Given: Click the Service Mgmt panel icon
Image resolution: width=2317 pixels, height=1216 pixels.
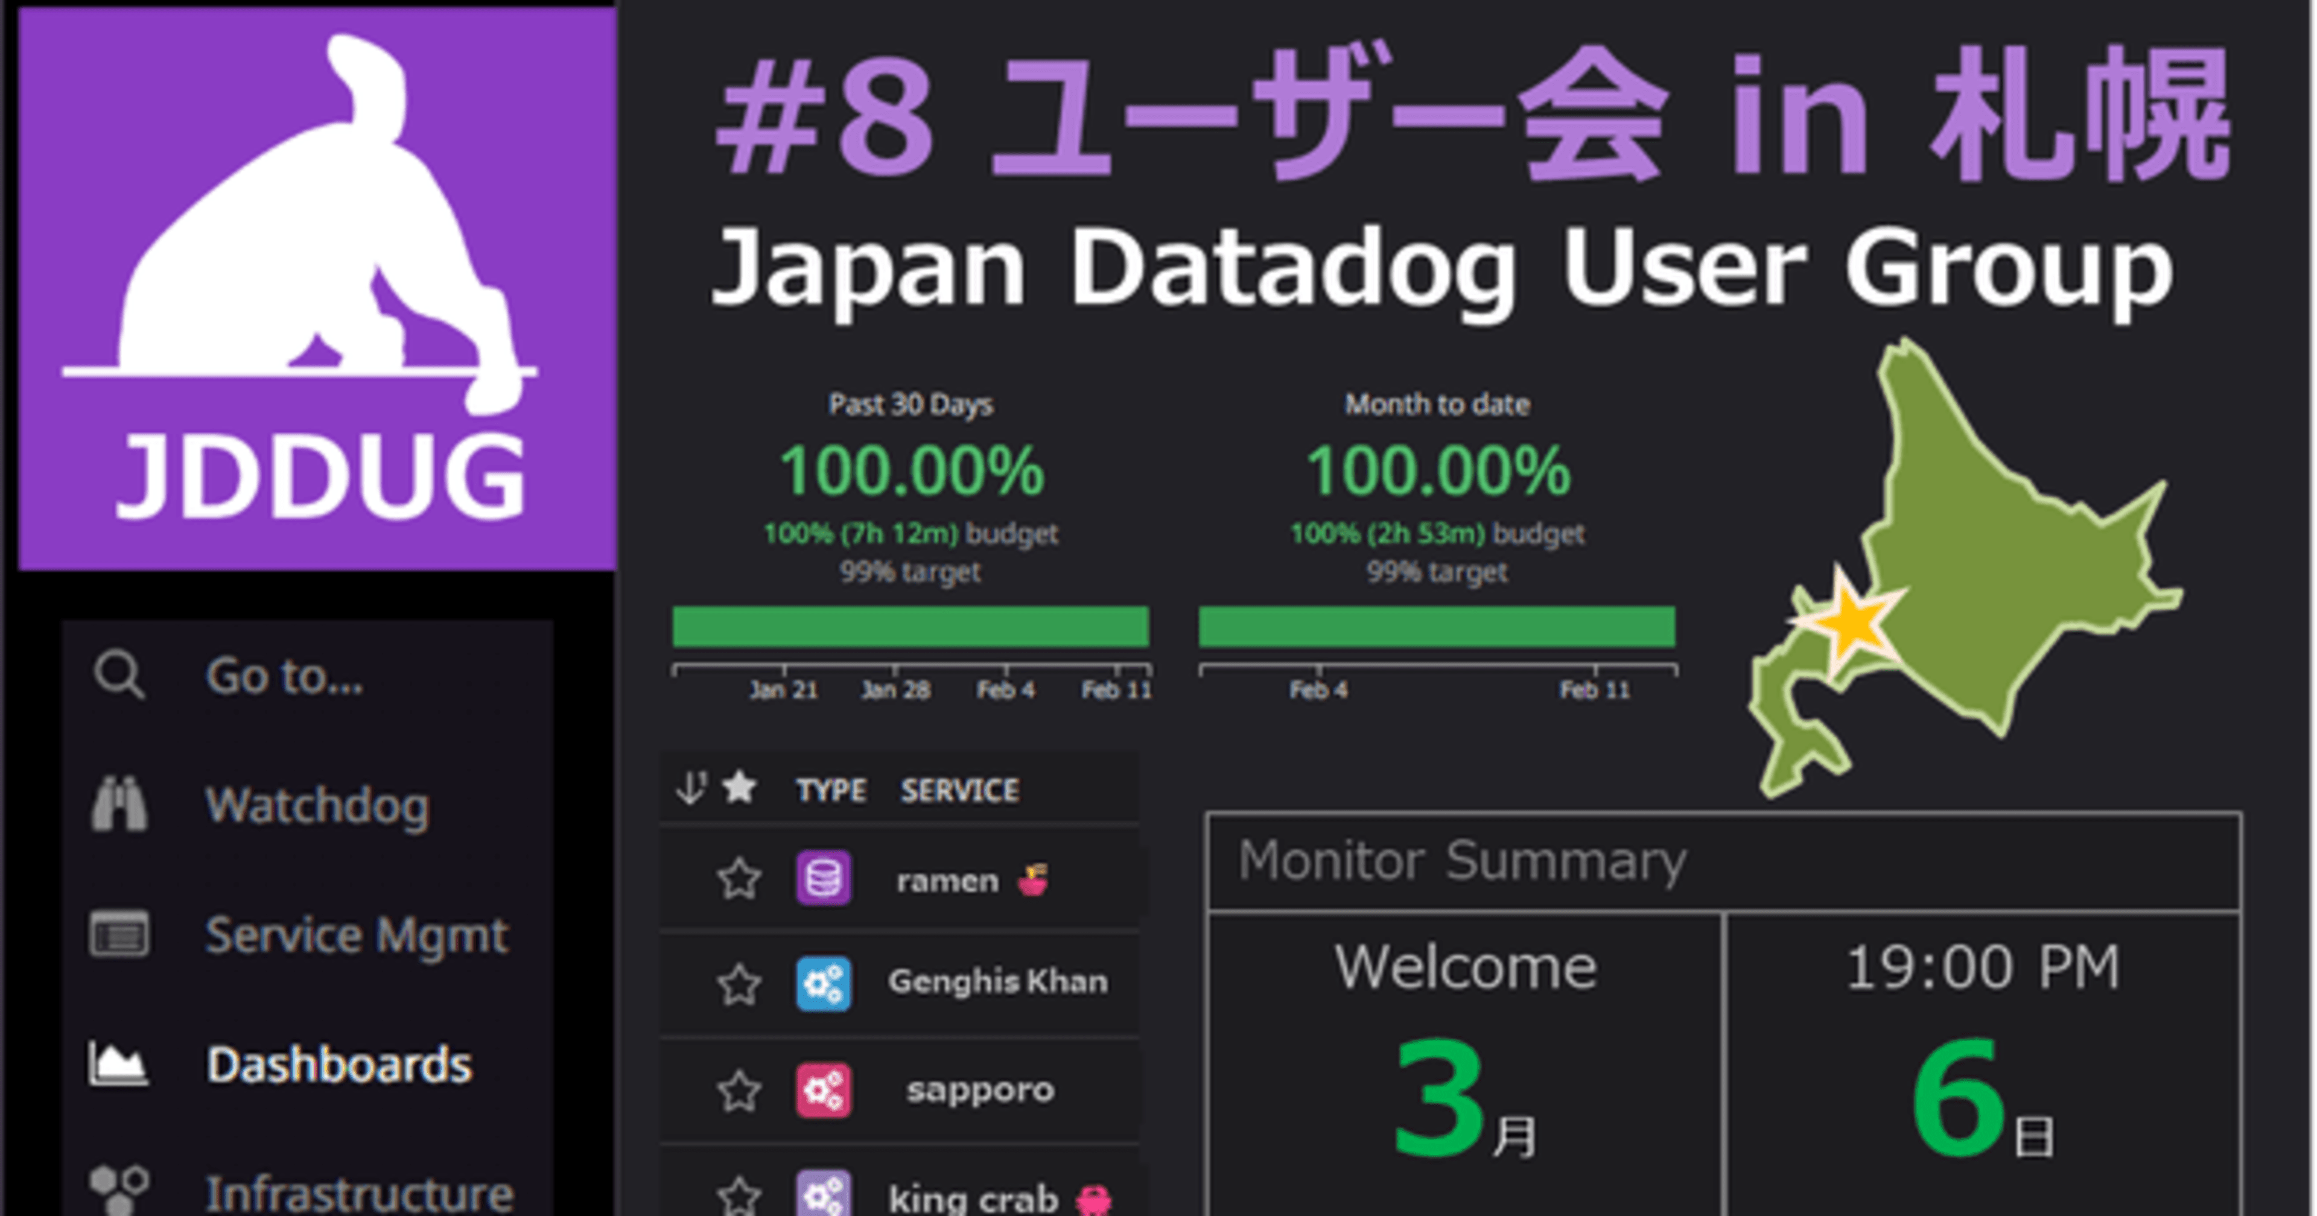Looking at the screenshot, I should [x=119, y=934].
